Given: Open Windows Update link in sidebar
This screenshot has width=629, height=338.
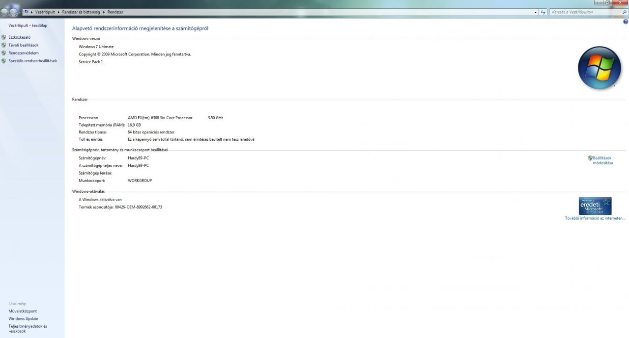Looking at the screenshot, I should 23,318.
